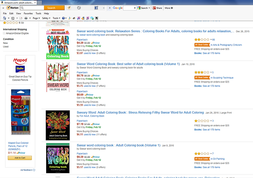Click the blue Help question mark icon

(63, 18)
